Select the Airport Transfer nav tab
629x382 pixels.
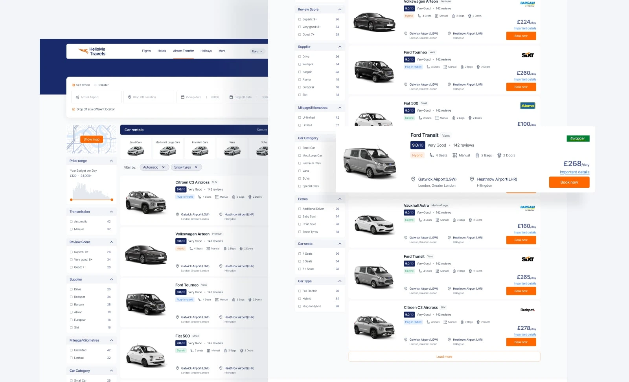click(x=183, y=51)
